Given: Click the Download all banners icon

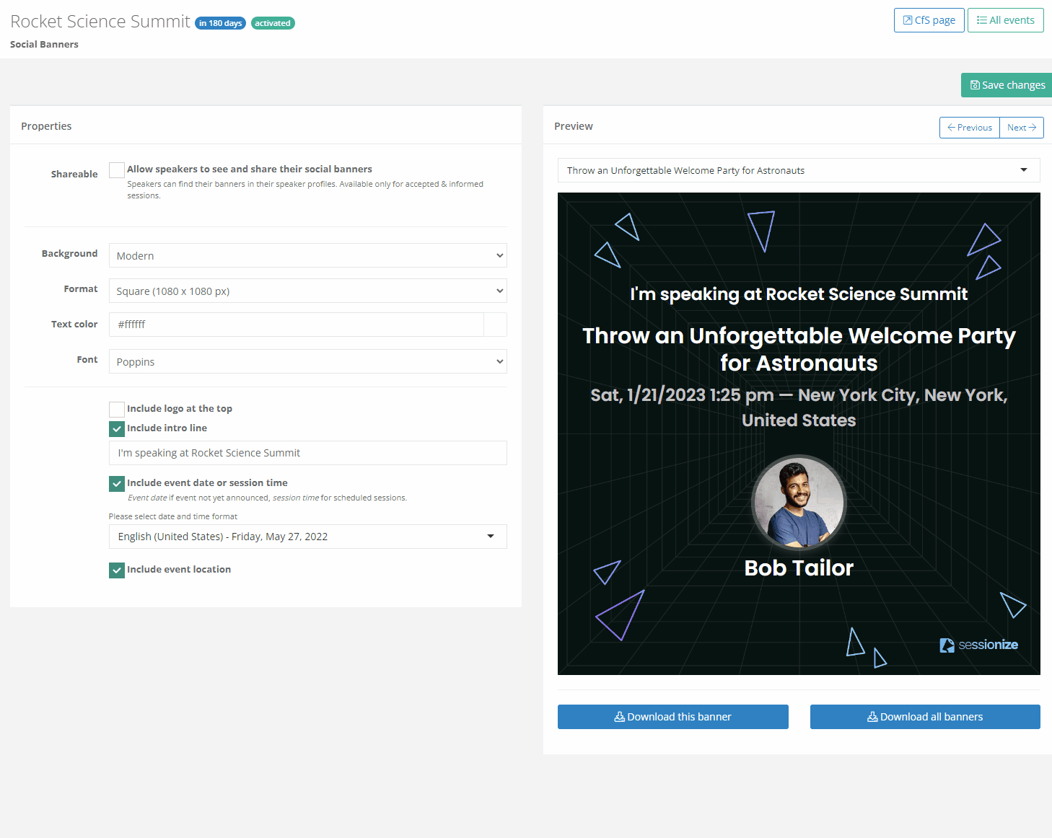Looking at the screenshot, I should (872, 717).
